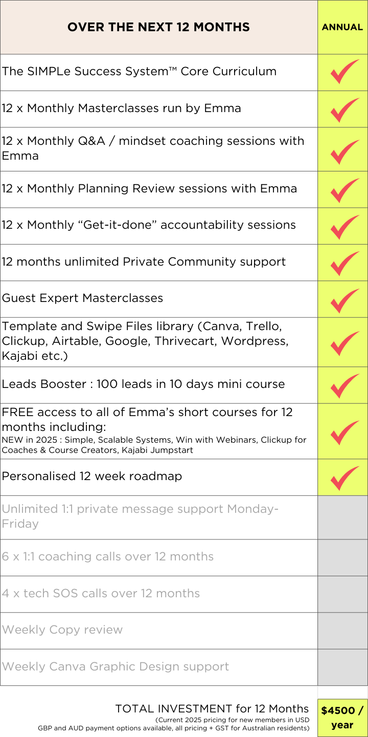Click the Leads Booster mini course checkmark
This screenshot has width=368, height=737.
(x=344, y=385)
